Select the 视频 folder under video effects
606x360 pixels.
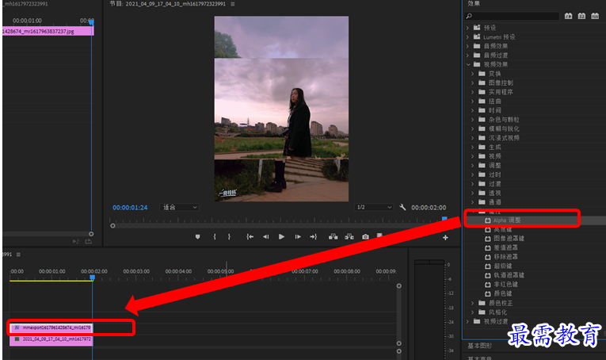pyautogui.click(x=494, y=156)
